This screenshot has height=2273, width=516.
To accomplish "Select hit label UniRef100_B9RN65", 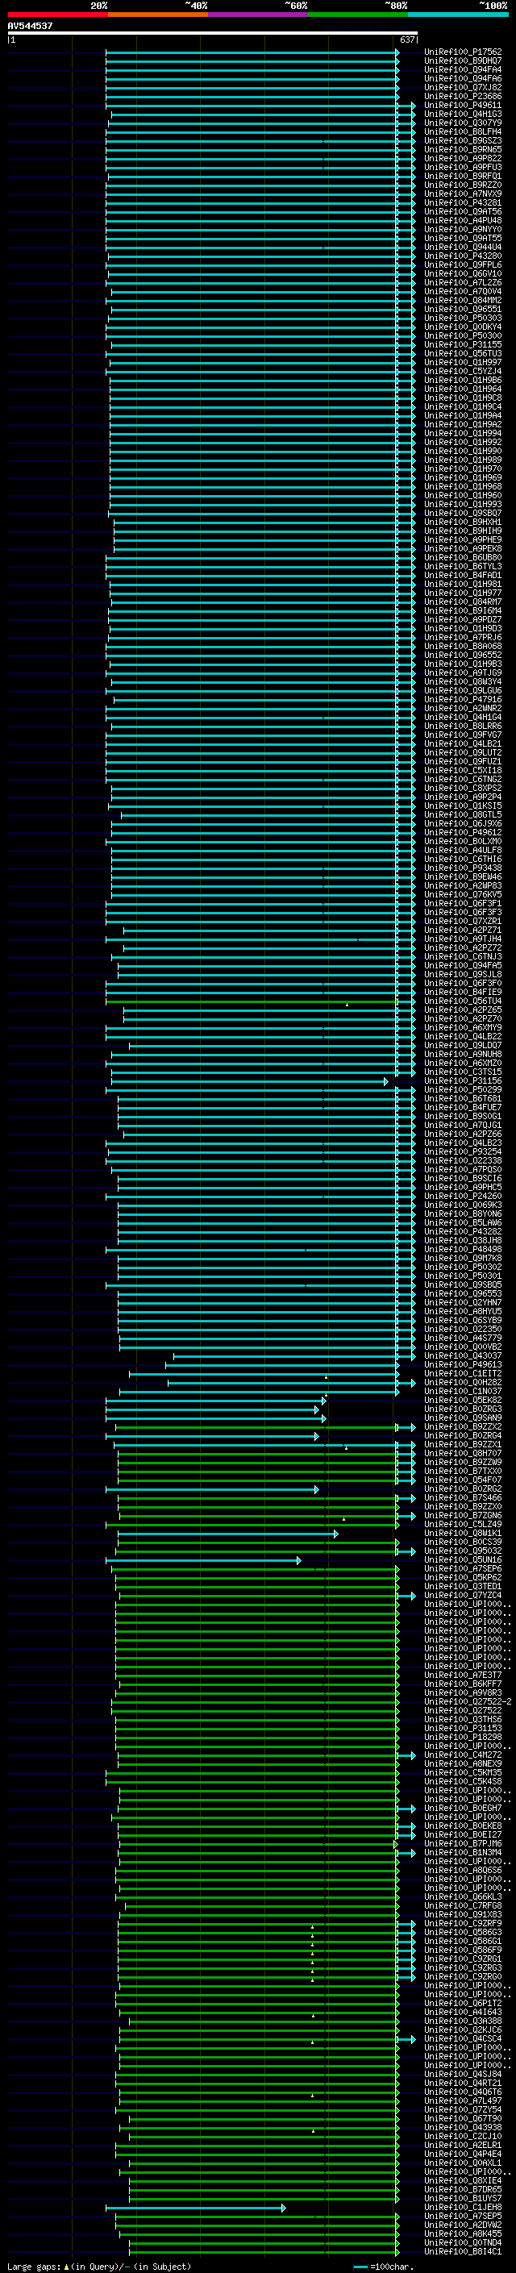I will pos(462,149).
